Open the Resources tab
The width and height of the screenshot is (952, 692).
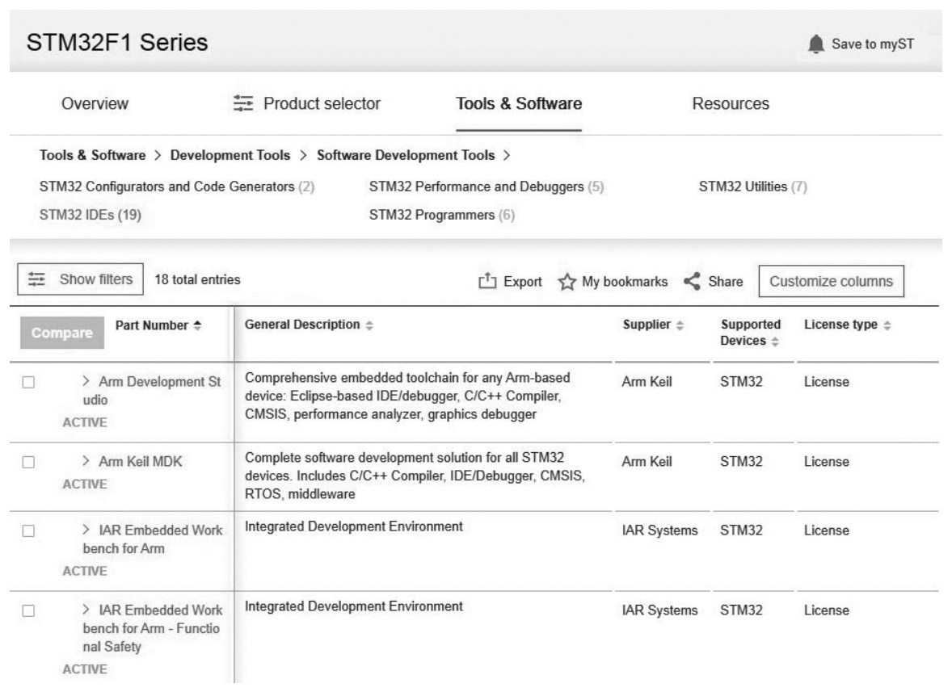coord(731,103)
